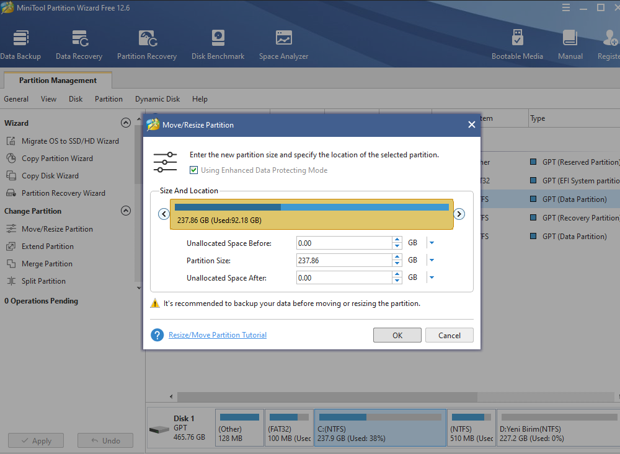Click right arrow handle of partition bar
Screen dimensions: 620x454
click(x=459, y=214)
